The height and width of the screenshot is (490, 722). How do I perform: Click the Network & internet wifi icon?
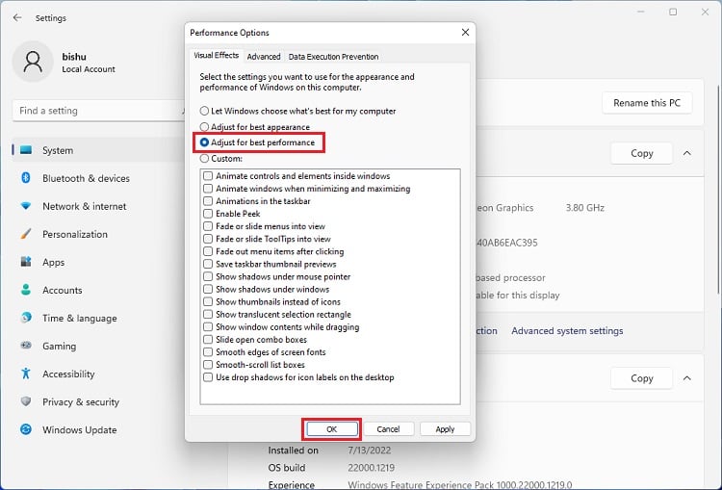[26, 206]
